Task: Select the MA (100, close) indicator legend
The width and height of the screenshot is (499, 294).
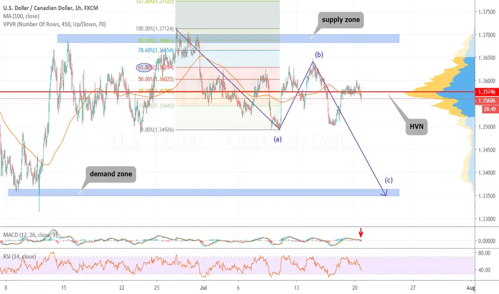Action: pos(21,16)
